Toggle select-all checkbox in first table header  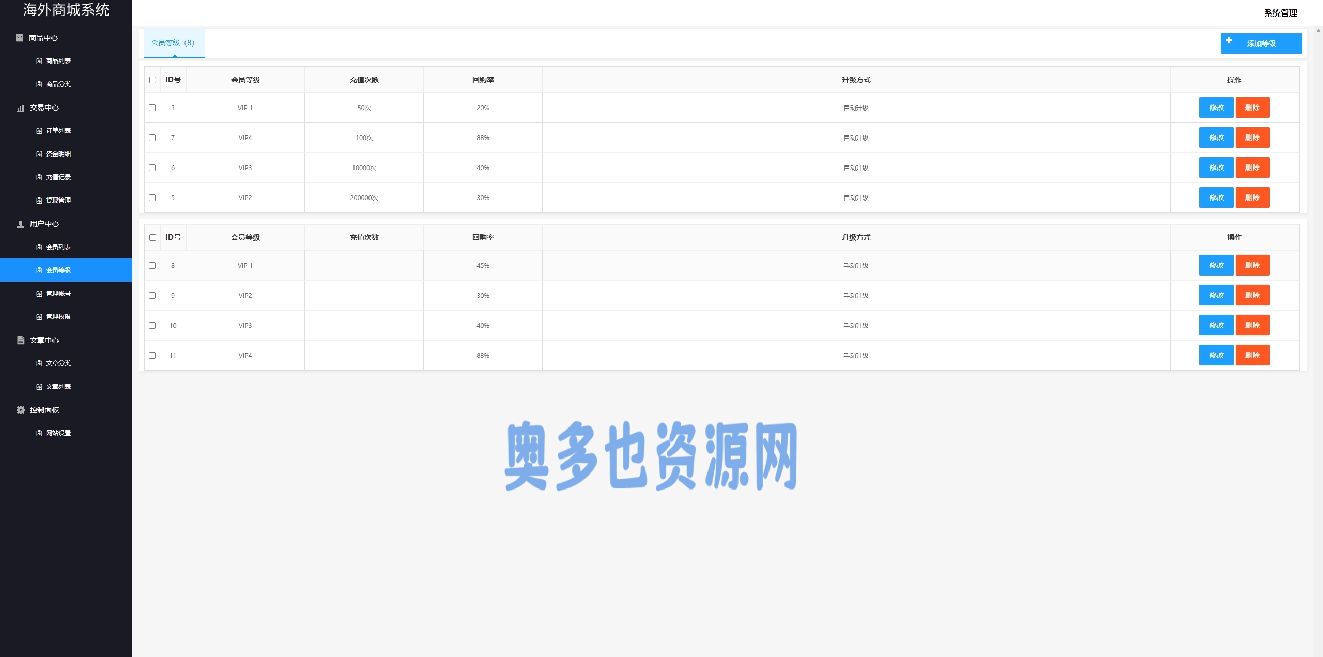pyautogui.click(x=152, y=80)
